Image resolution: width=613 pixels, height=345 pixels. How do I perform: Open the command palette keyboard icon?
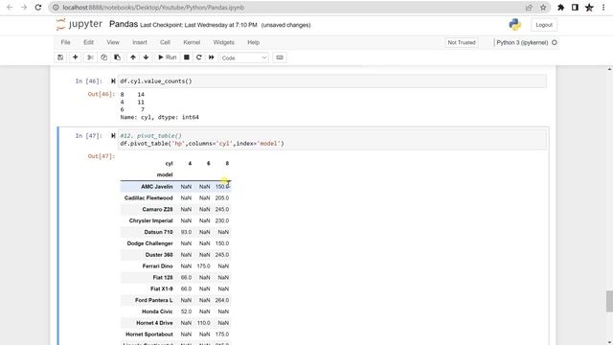coord(280,57)
